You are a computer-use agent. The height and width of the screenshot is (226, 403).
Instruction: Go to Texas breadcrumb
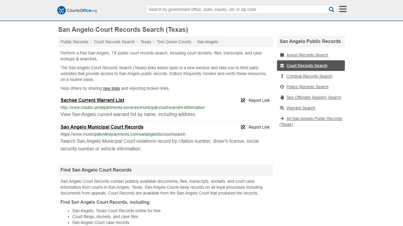point(146,42)
